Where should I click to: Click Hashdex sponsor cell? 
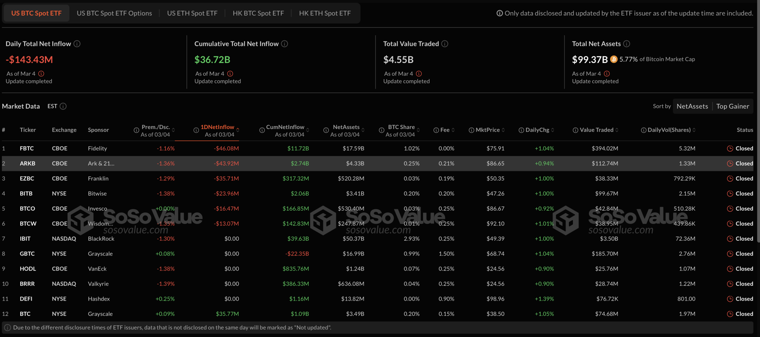[99, 299]
